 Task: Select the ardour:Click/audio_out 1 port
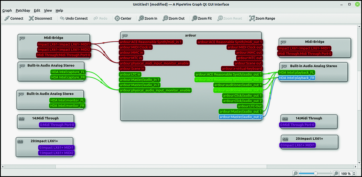point(243,96)
